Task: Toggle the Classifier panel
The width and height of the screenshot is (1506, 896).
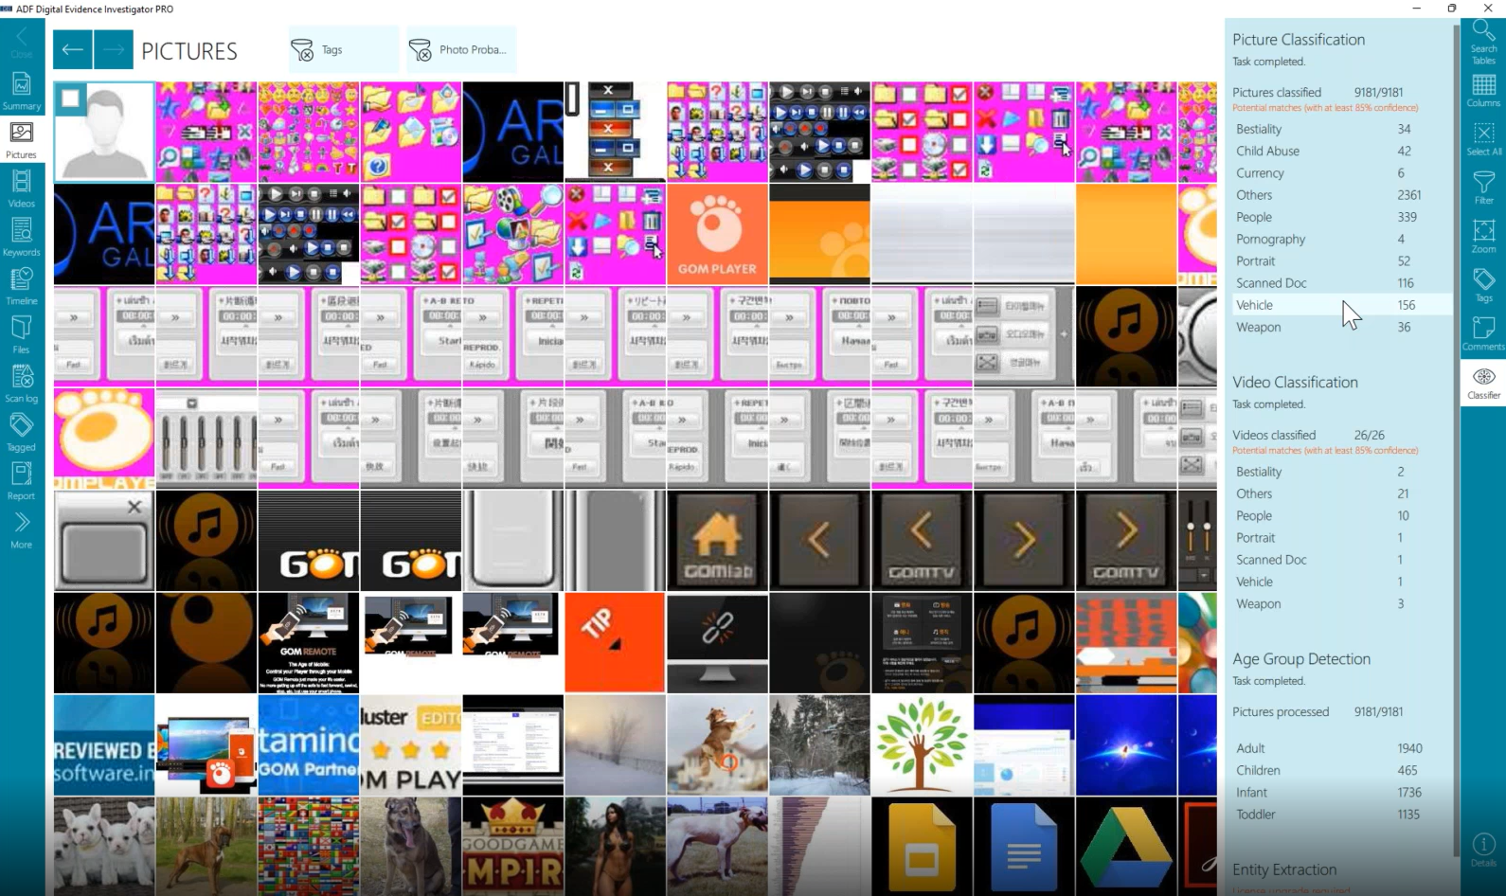Action: [1483, 382]
